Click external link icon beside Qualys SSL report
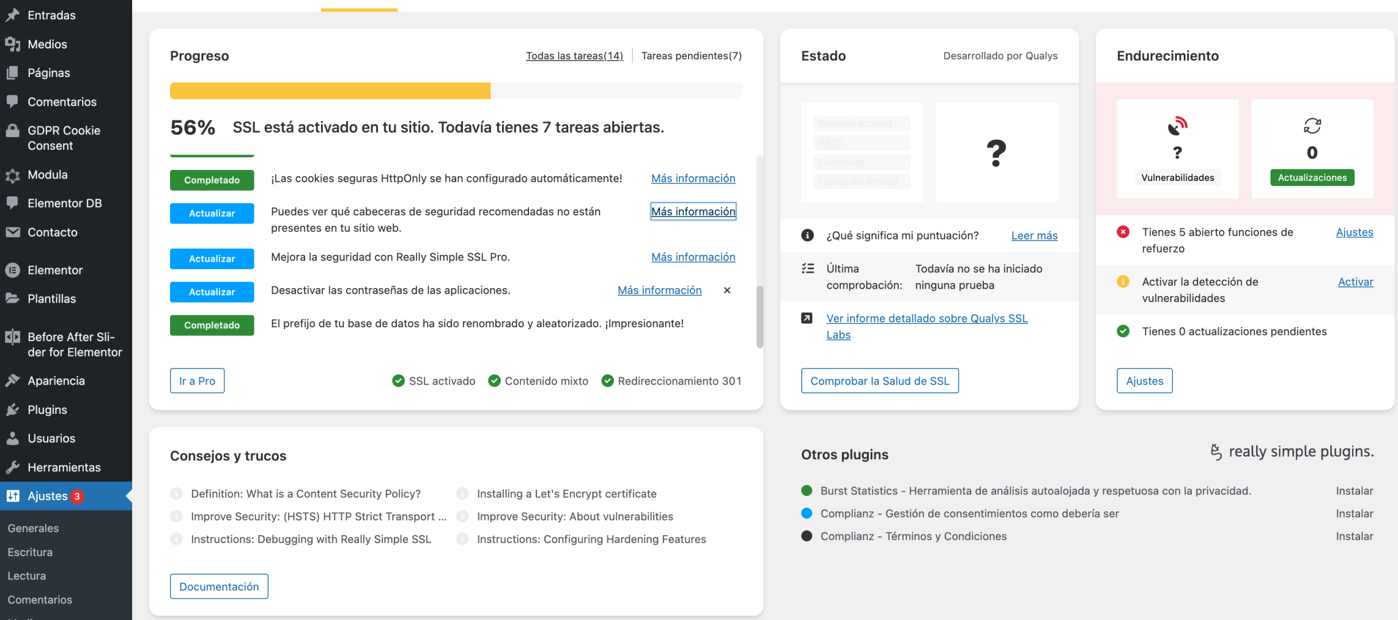 pyautogui.click(x=807, y=318)
